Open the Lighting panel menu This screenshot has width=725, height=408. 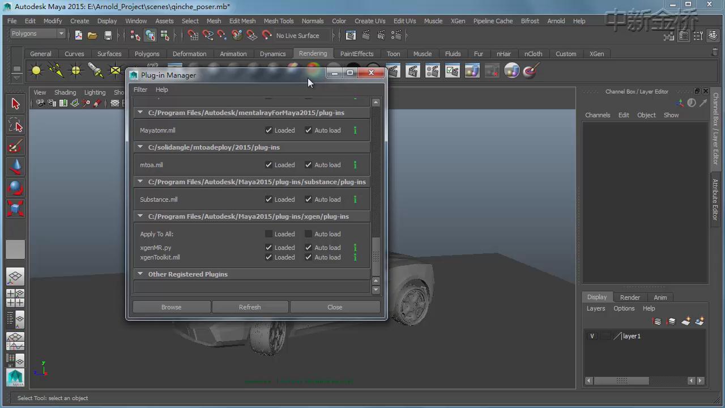(95, 92)
